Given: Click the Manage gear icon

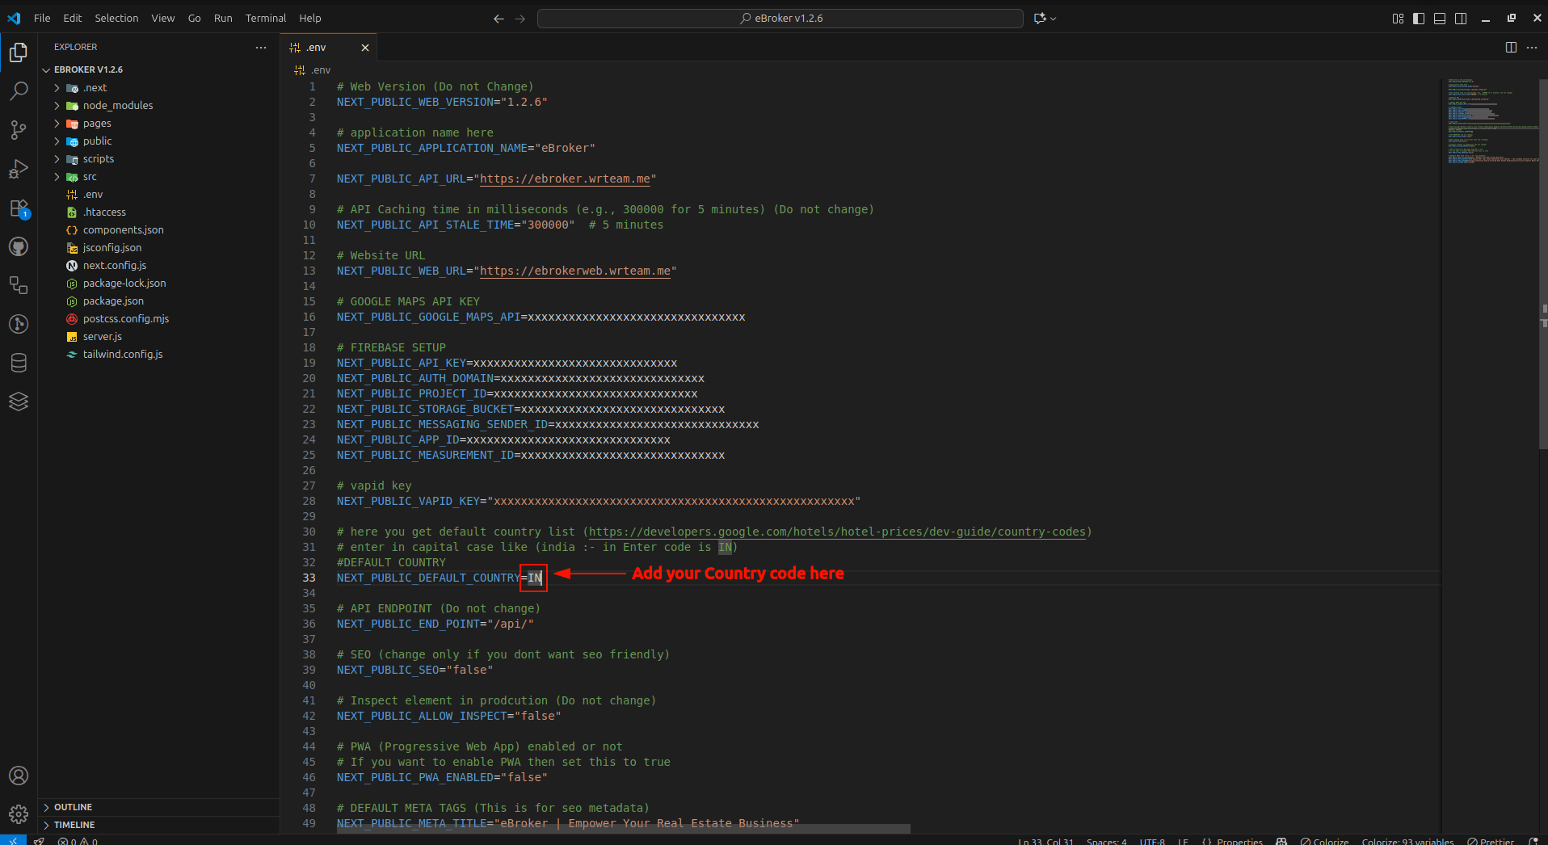Looking at the screenshot, I should [x=19, y=813].
